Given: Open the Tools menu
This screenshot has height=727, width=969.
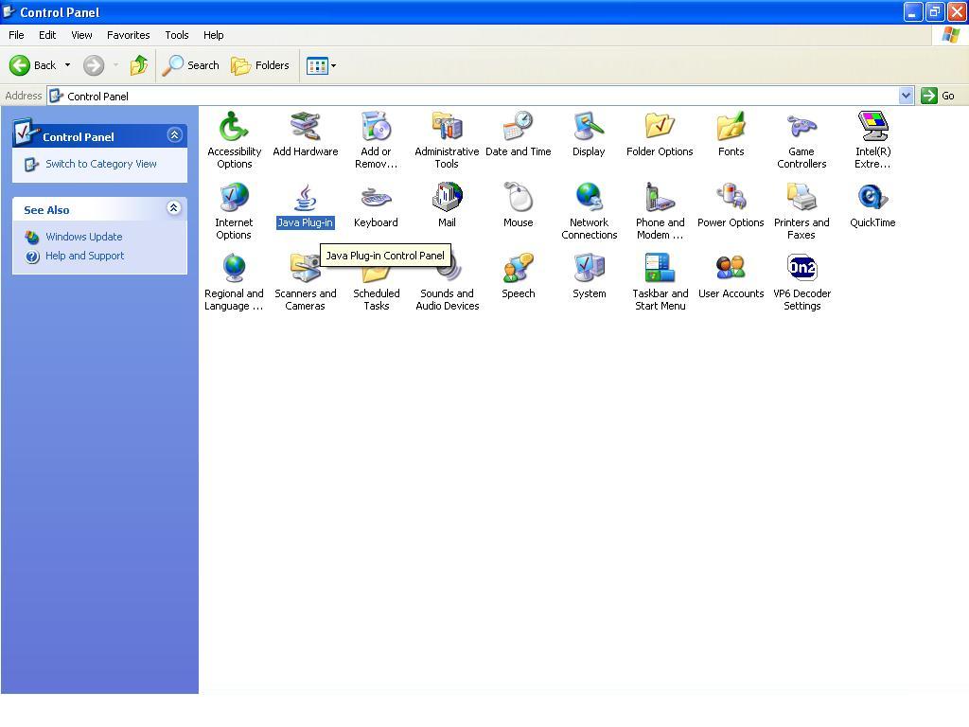Looking at the screenshot, I should click(x=177, y=35).
